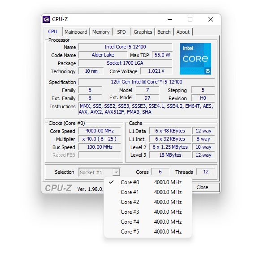Click the Max TDP value 65.0 W

coord(162,55)
